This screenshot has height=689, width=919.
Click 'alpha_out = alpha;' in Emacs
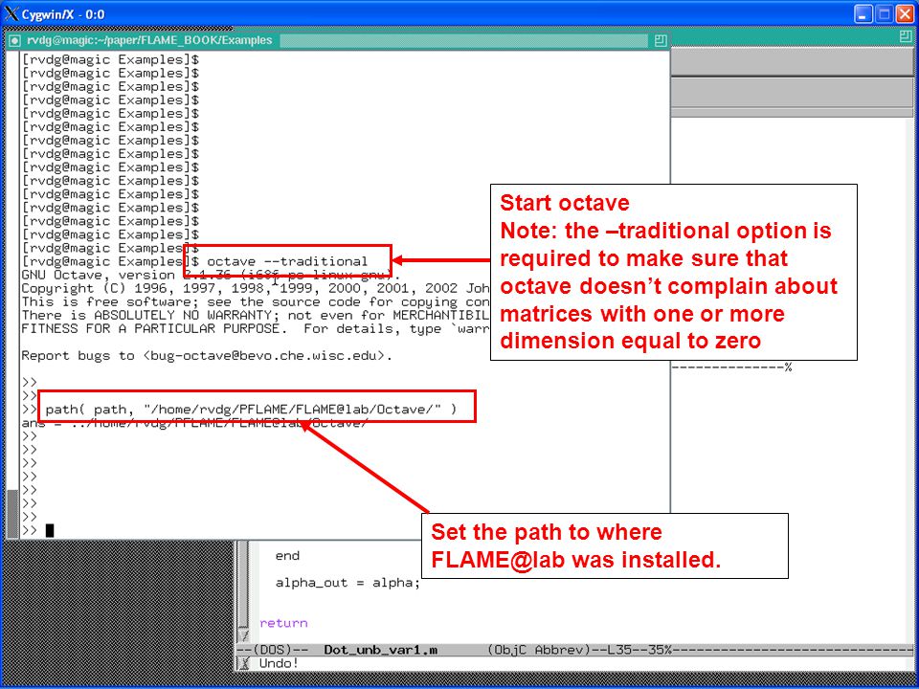pyautogui.click(x=347, y=583)
